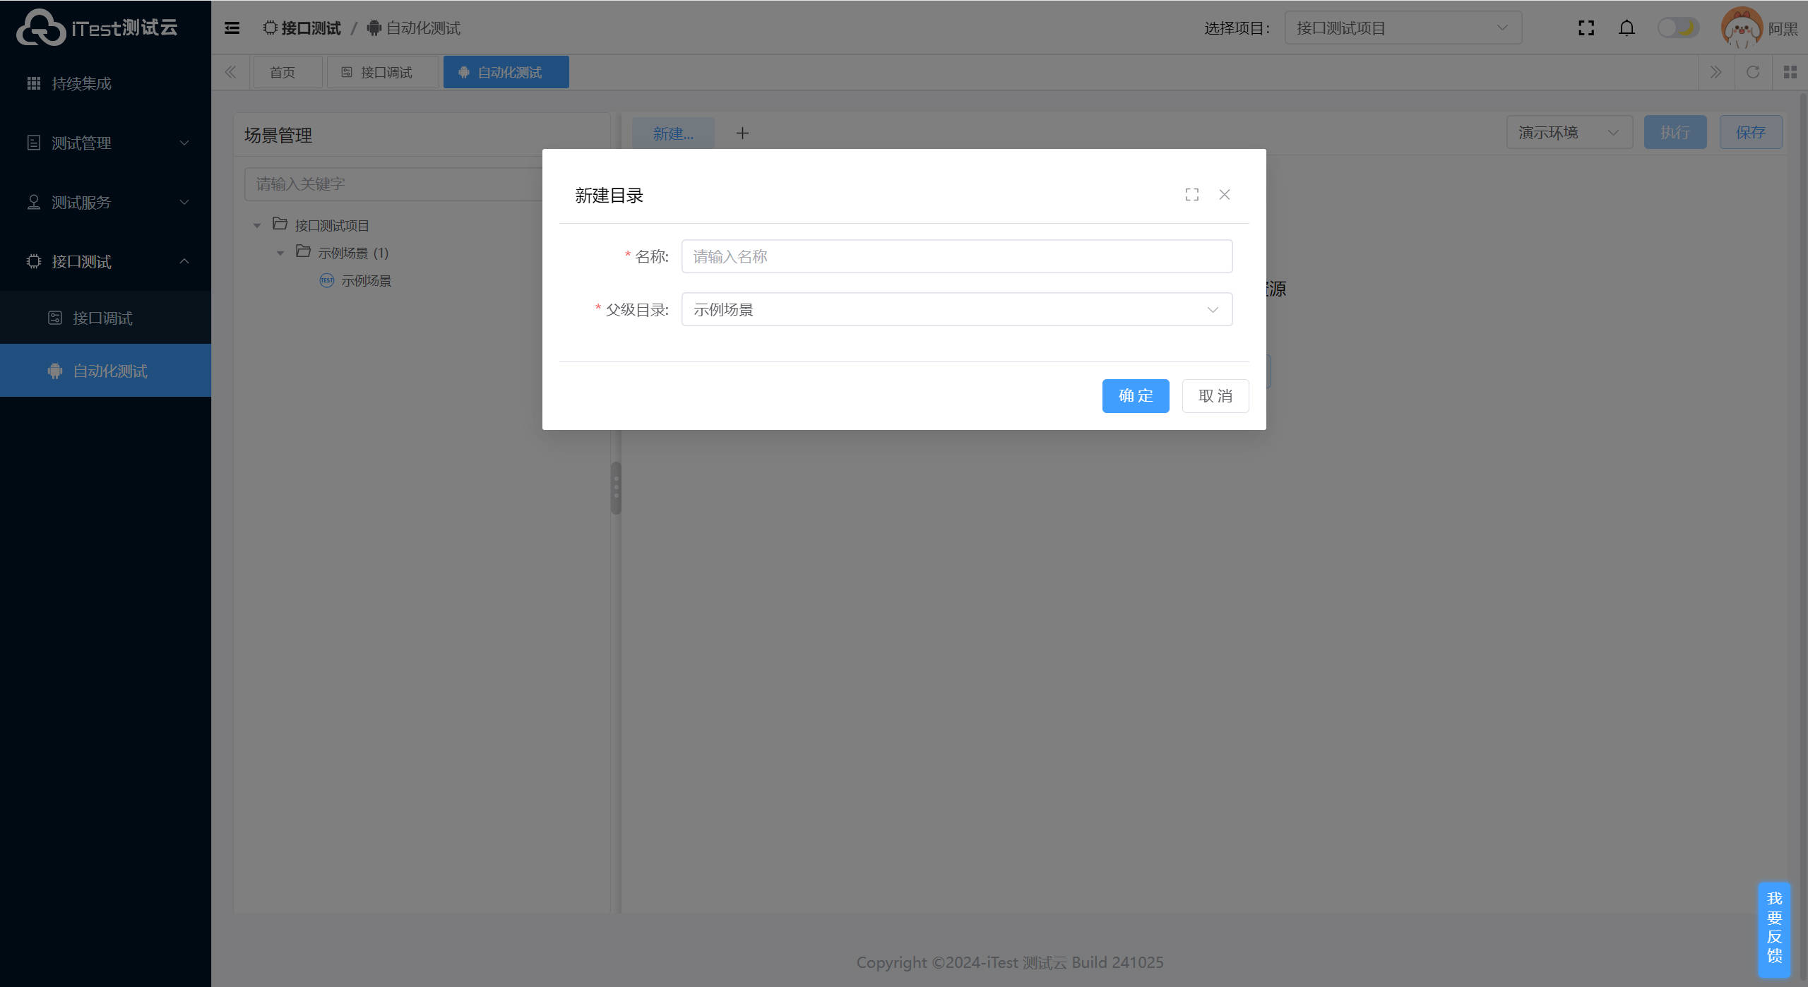Maximize the 新建目录 dialog
The height and width of the screenshot is (987, 1808).
(1192, 195)
